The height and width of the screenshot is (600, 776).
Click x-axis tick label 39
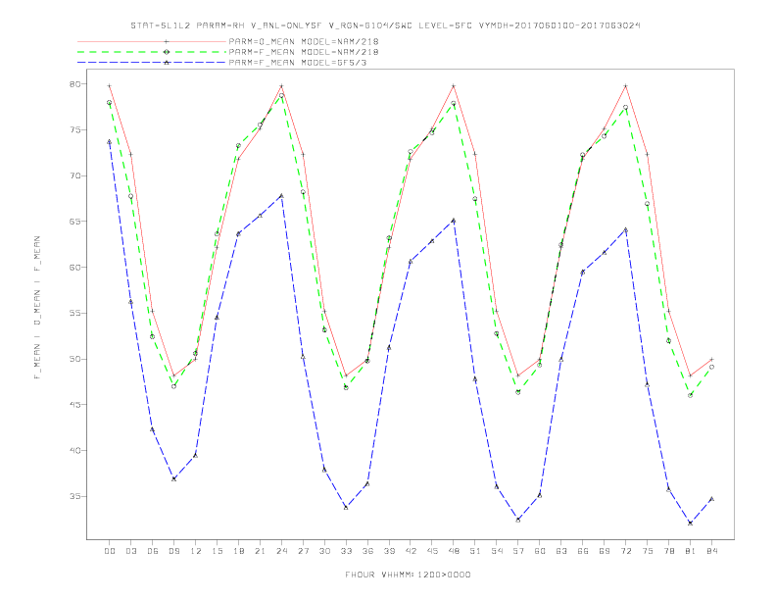389,551
